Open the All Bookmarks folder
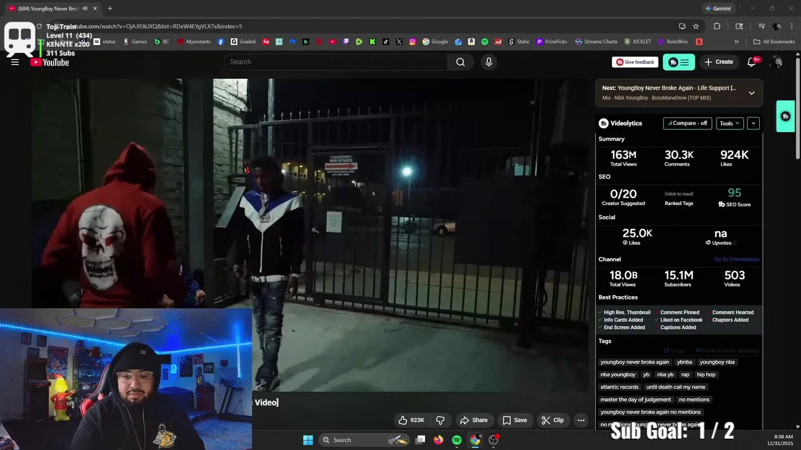Viewport: 801px width, 450px height. (774, 42)
